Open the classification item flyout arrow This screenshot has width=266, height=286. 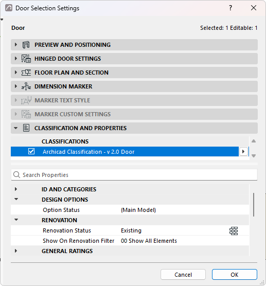click(243, 152)
